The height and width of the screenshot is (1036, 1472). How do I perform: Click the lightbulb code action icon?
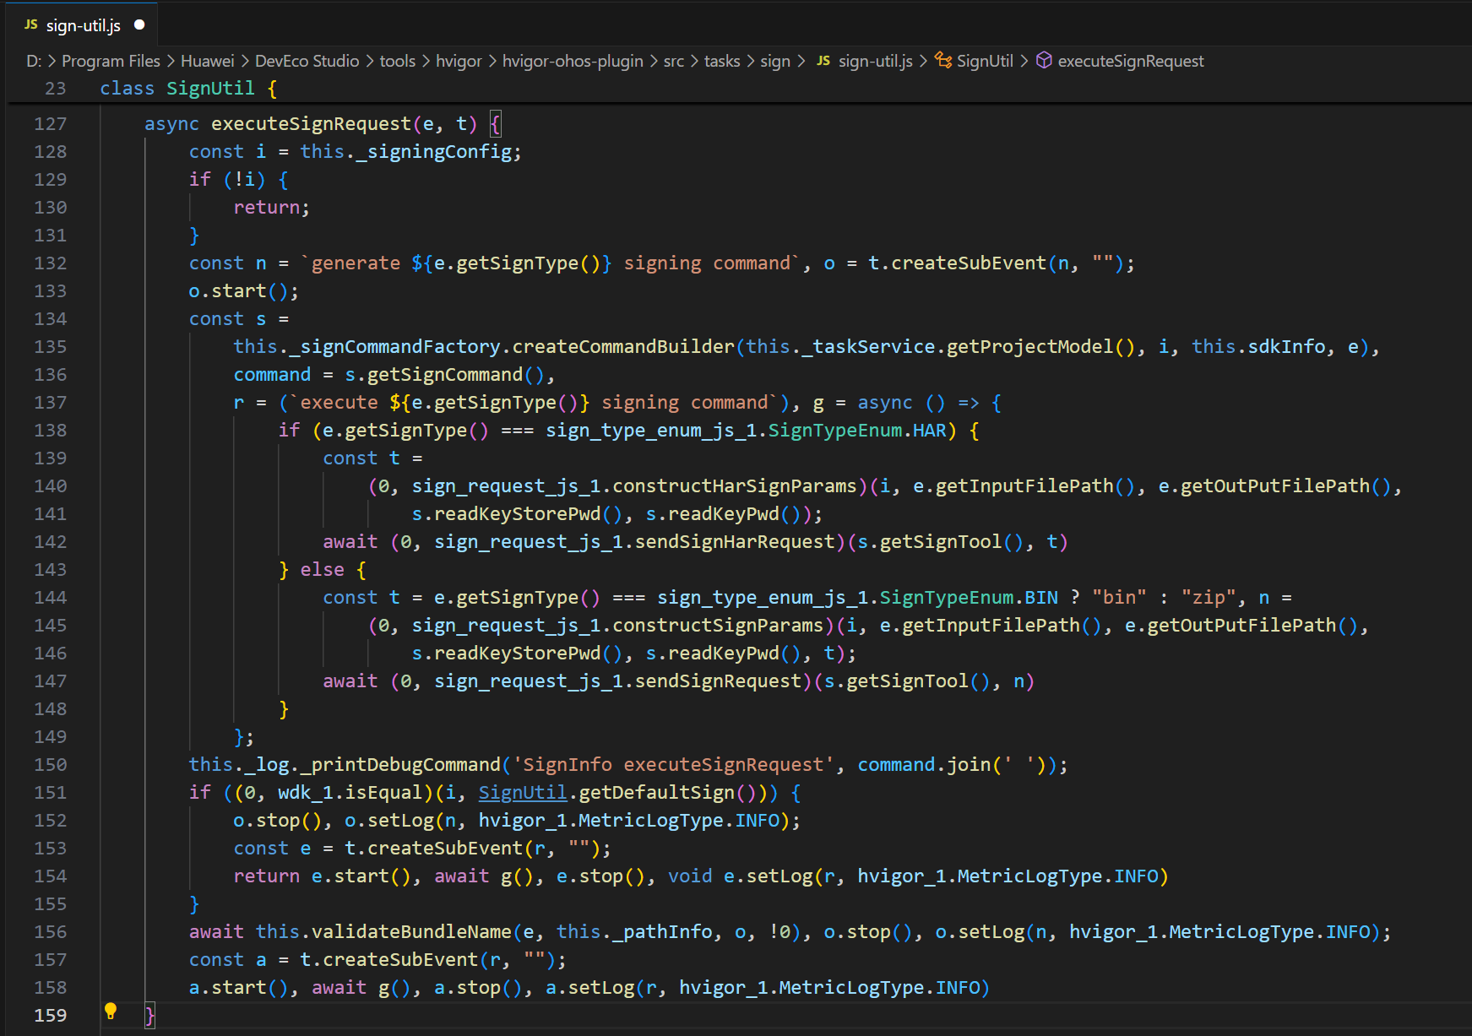click(111, 1011)
